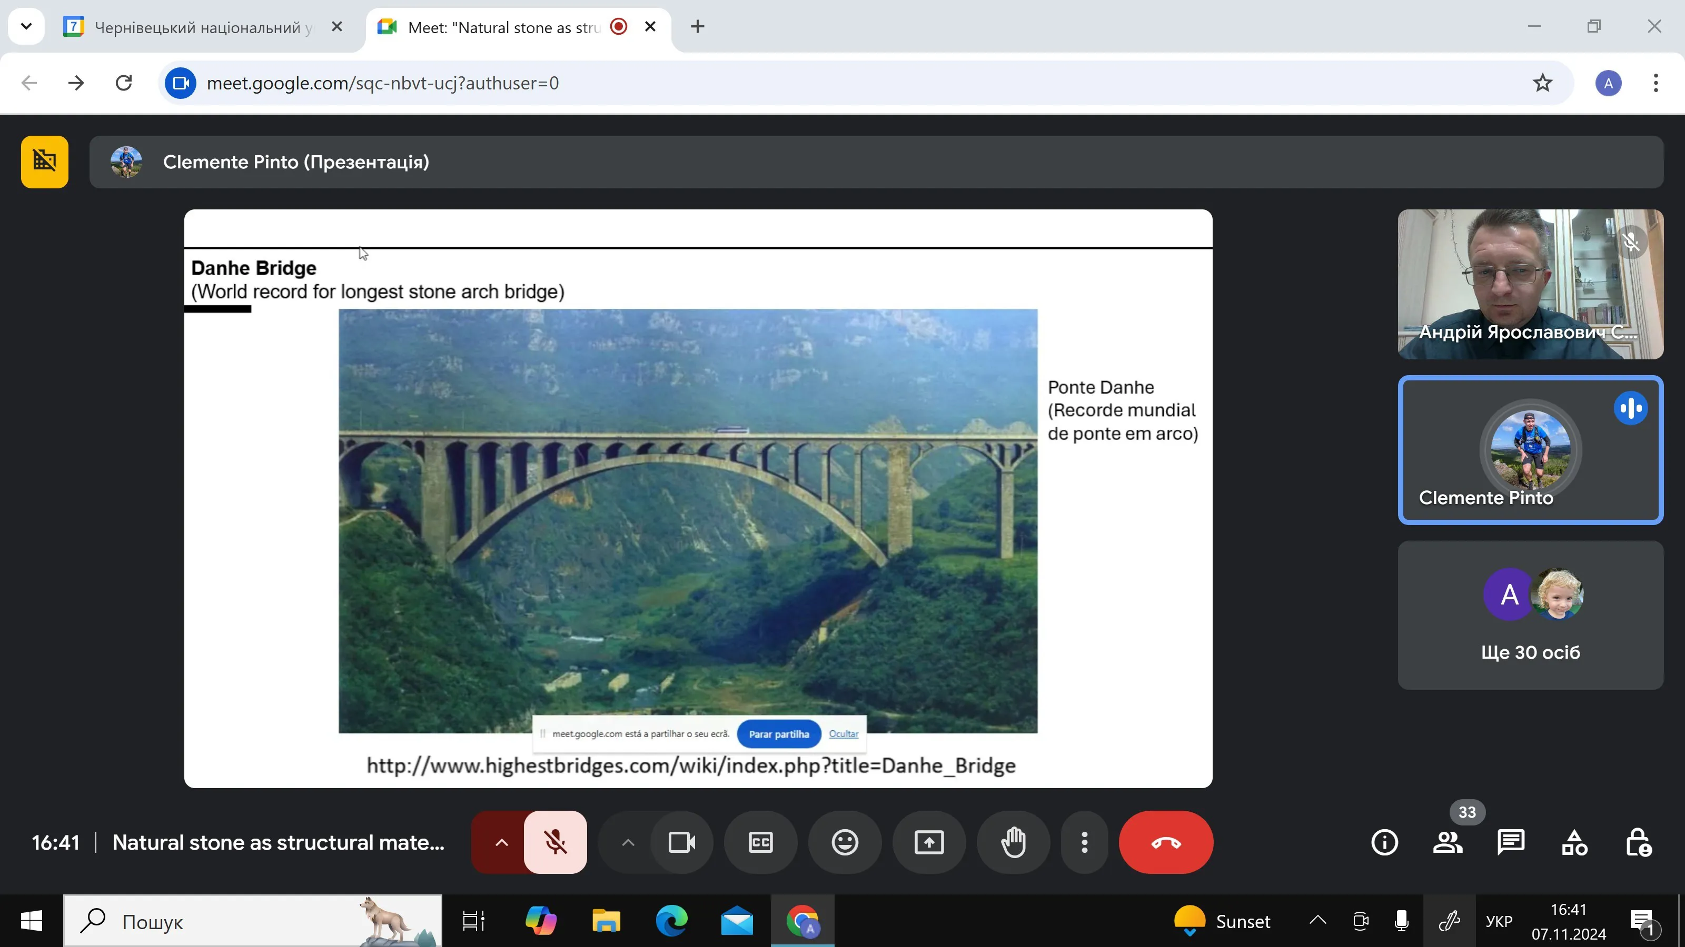Viewport: 1685px width, 947px height.
Task: Open the host controls lock icon
Action: point(1638,842)
